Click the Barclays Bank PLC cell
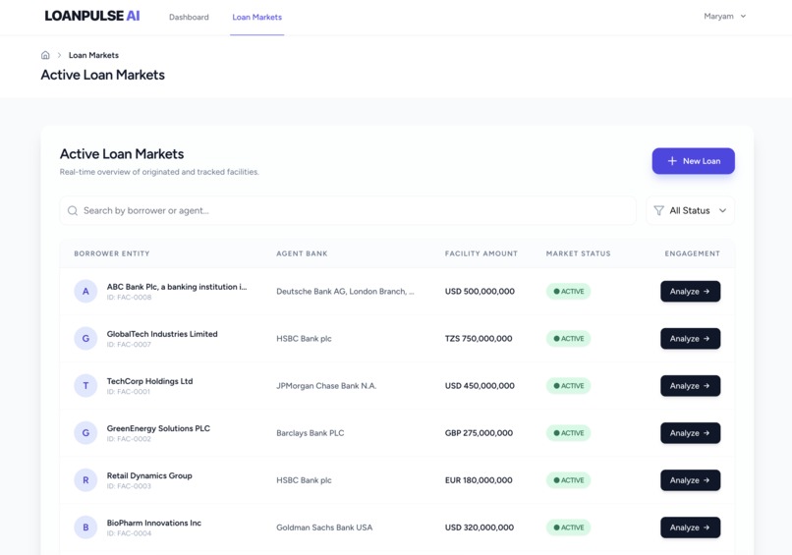 tap(311, 433)
